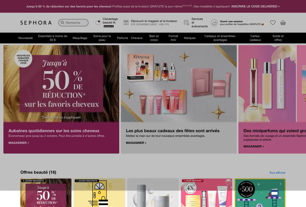Viewport: 306px width, 207px height.
Task: Click the store building icon
Action: click(126, 23)
